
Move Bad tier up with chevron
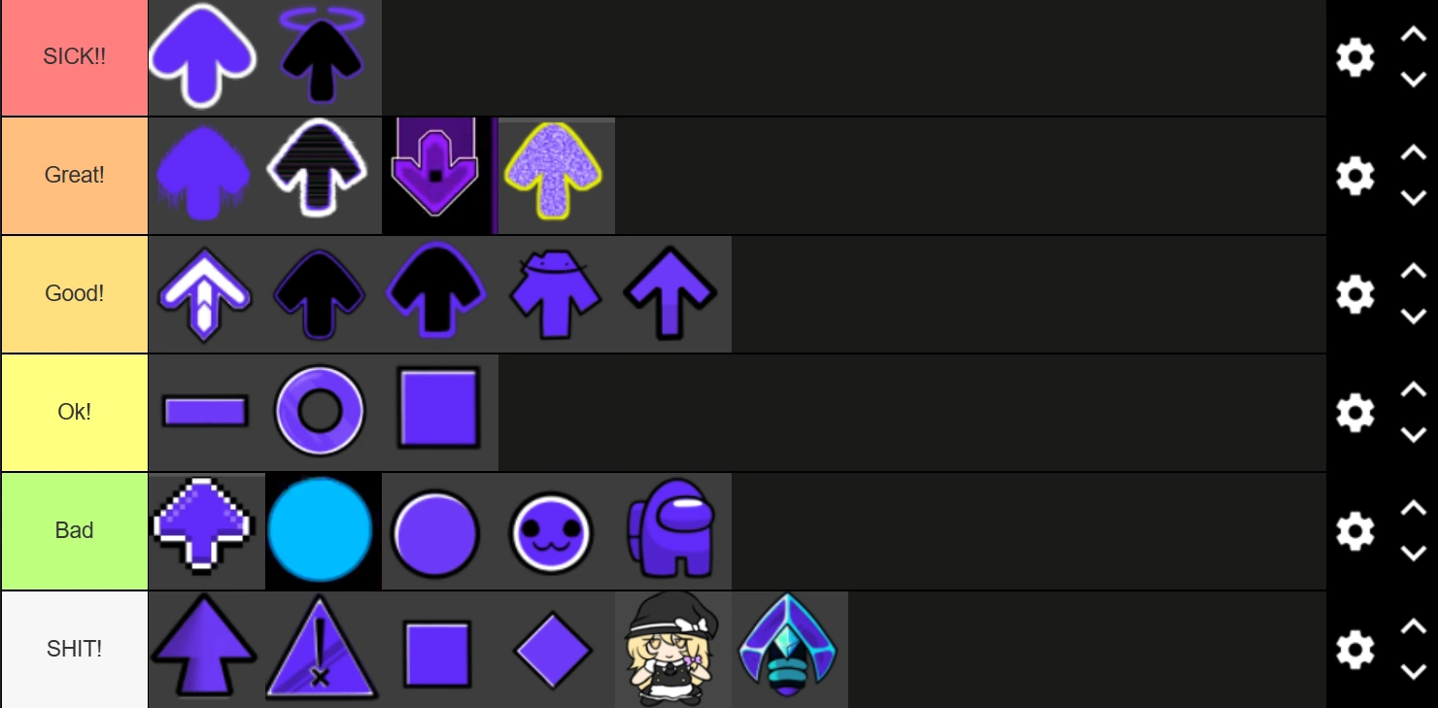pos(1413,508)
